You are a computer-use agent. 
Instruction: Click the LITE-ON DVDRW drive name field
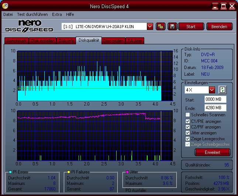click(x=104, y=27)
